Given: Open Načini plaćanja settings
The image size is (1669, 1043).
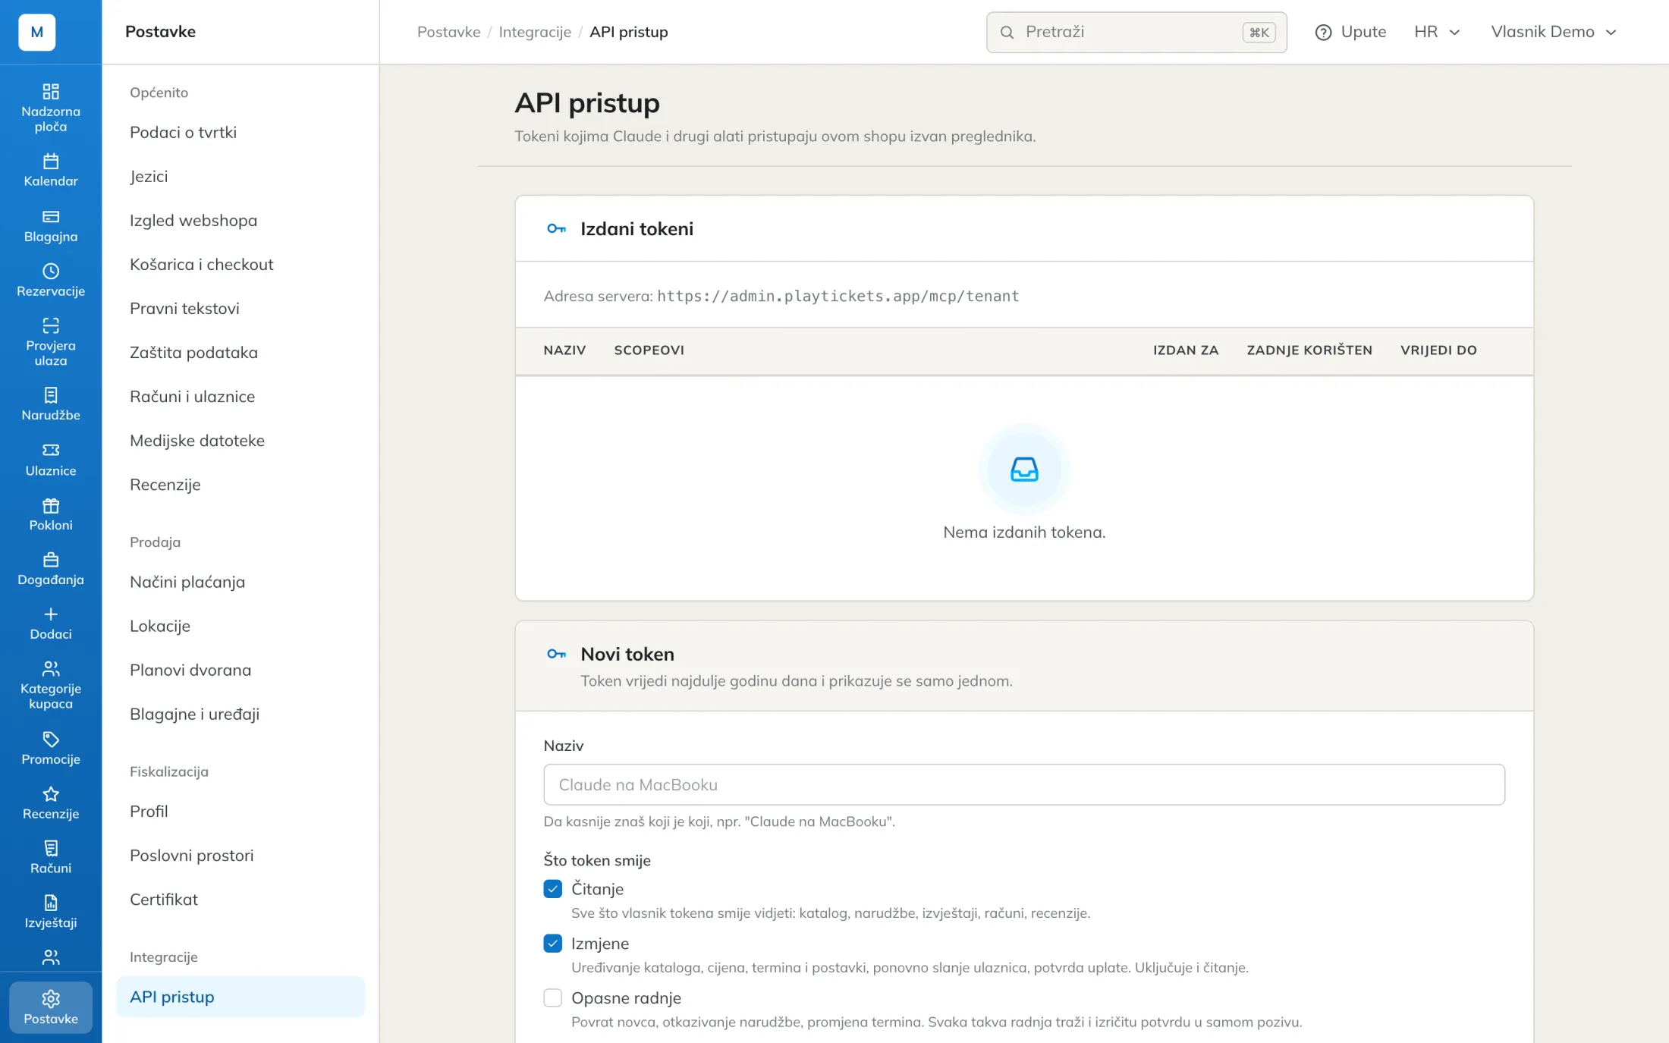Looking at the screenshot, I should point(187,582).
